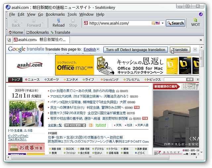
Task: Open the Edit menu
Action: click(x=21, y=14)
